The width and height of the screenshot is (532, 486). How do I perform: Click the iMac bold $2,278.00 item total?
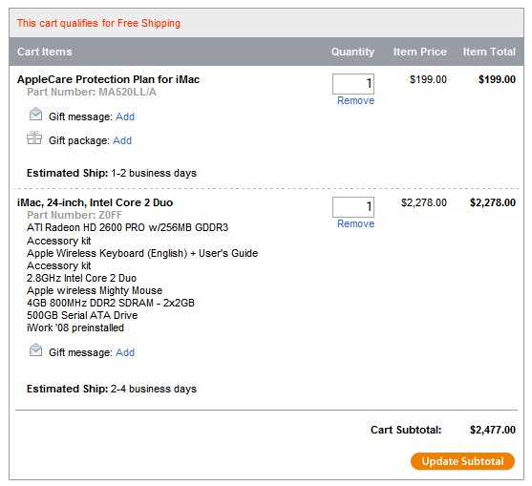click(493, 202)
